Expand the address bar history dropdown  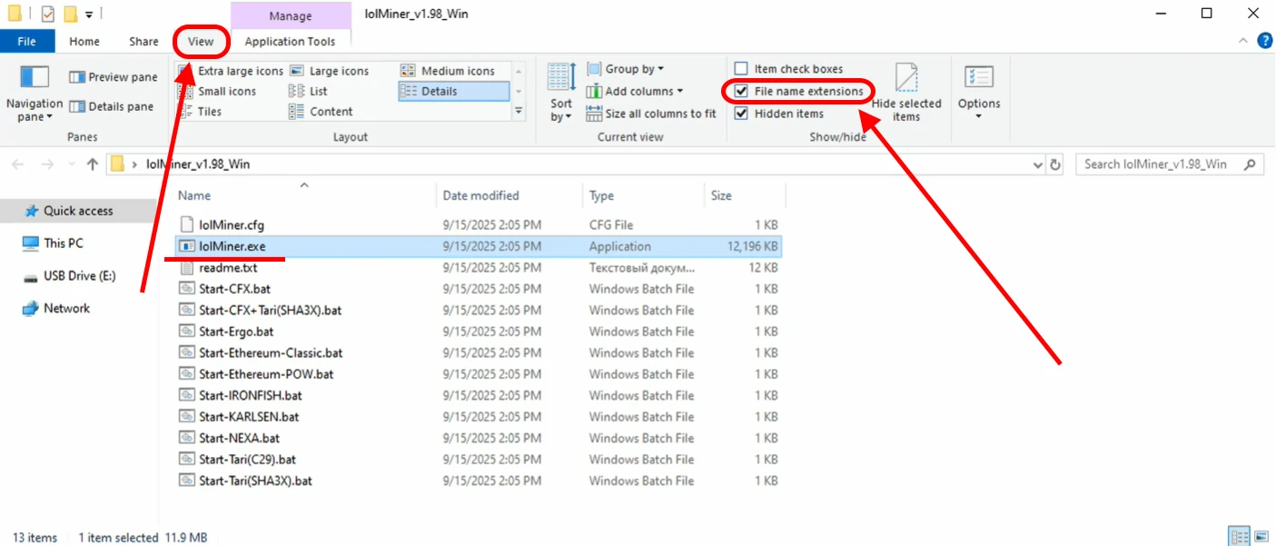pyautogui.click(x=1039, y=164)
